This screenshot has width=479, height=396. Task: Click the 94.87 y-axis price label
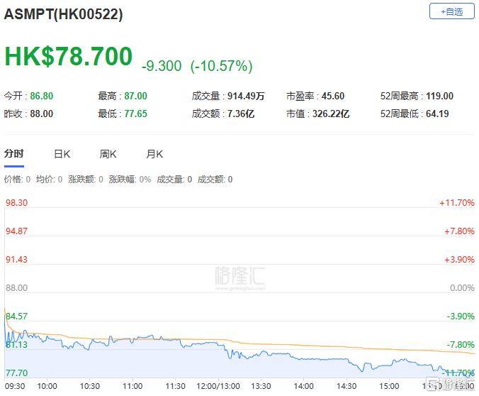pyautogui.click(x=16, y=231)
